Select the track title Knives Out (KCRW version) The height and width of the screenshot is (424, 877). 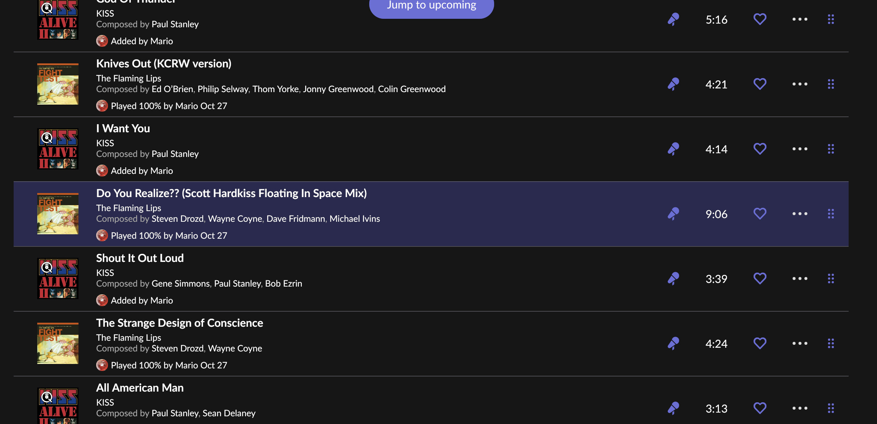(x=164, y=64)
